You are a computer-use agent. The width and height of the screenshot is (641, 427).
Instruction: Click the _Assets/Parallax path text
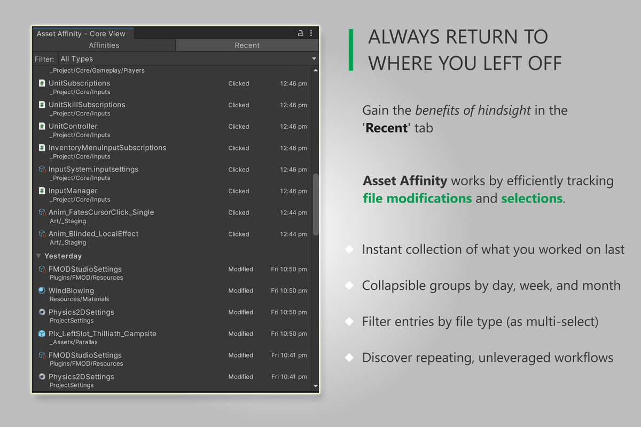(74, 342)
